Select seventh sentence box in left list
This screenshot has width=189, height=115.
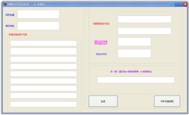click(43, 88)
